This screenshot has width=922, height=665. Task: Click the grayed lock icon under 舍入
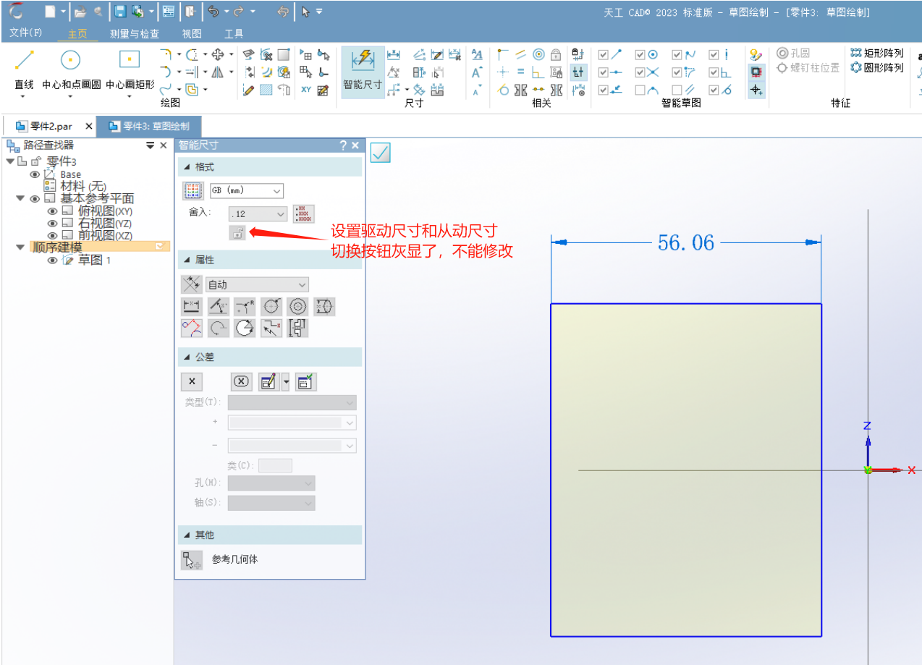pyautogui.click(x=237, y=232)
